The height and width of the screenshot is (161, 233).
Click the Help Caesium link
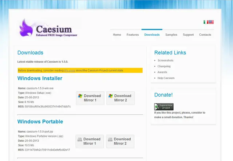point(166,78)
